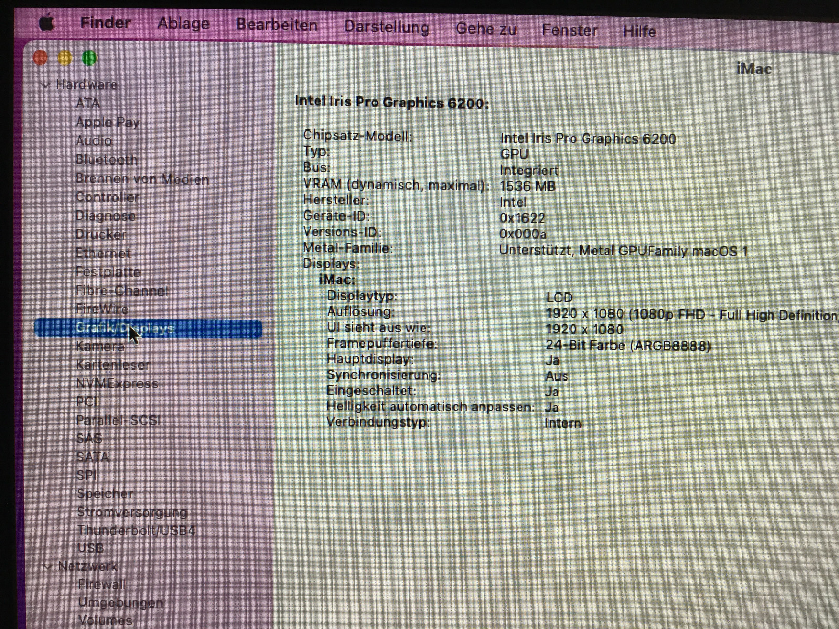Click the Bus value Integriert
The height and width of the screenshot is (629, 839).
pos(529,170)
